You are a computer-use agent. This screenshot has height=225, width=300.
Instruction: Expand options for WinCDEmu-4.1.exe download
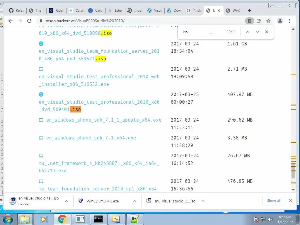tap(135, 201)
